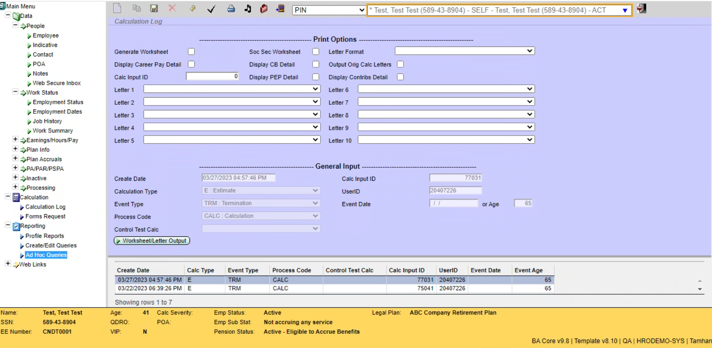712x348 pixels.
Task: Expand the Earnings/Hours/Pay tree node
Action: point(15,139)
